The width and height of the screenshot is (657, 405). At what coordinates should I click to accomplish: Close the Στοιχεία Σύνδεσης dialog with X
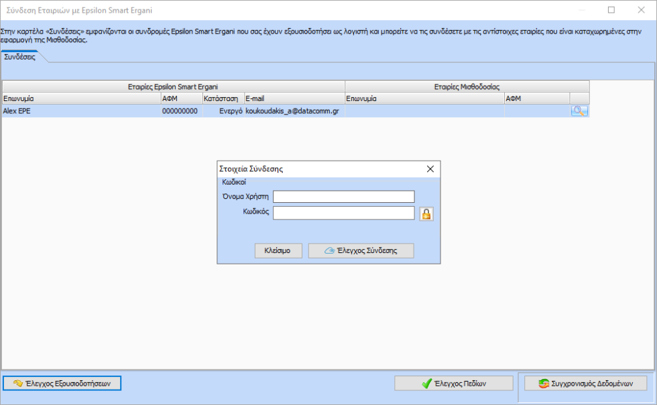click(430, 169)
